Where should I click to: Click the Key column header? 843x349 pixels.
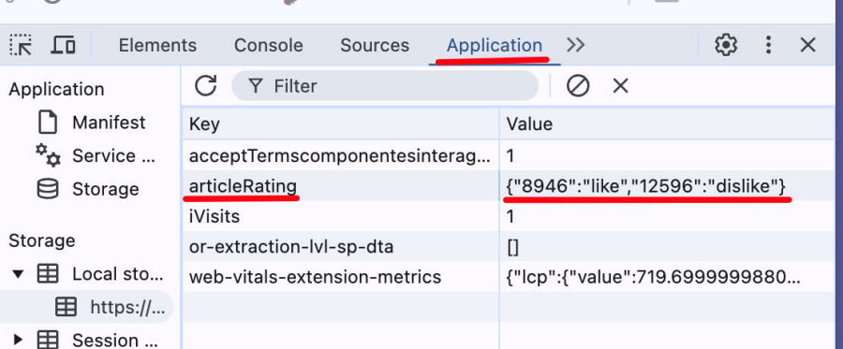pyautogui.click(x=341, y=124)
